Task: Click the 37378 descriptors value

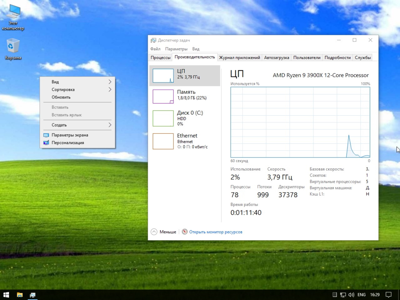Action: tap(288, 195)
